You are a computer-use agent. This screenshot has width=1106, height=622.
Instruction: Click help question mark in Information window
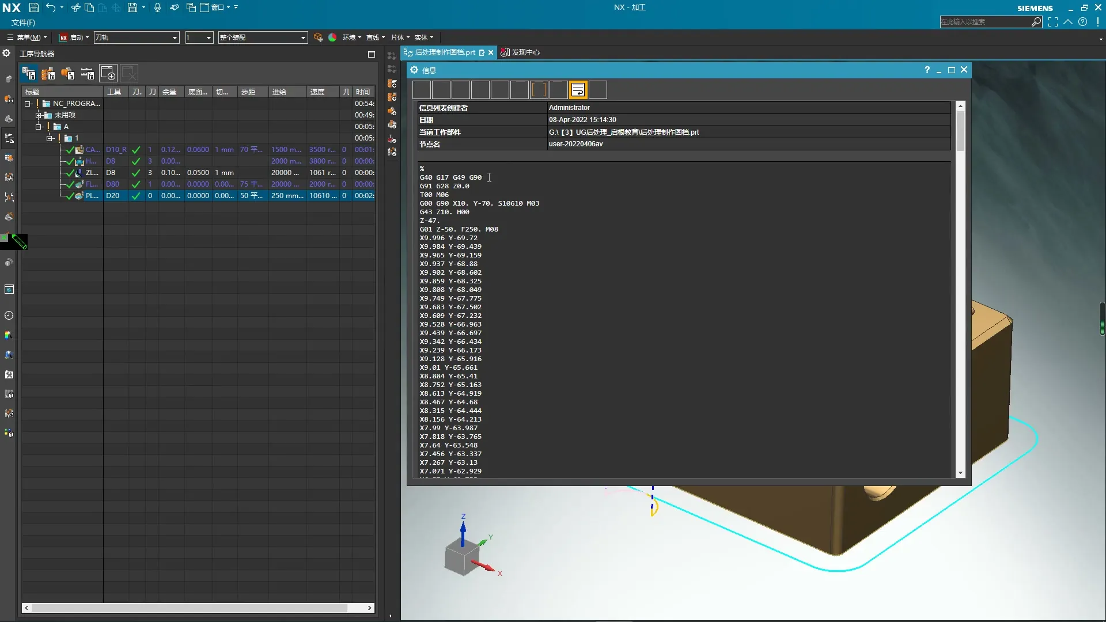[927, 70]
